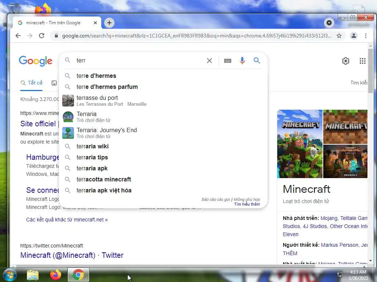Open the Firefox desktop shortcut icon
Image resolution: width=377 pixels, height=282 pixels.
43,9
